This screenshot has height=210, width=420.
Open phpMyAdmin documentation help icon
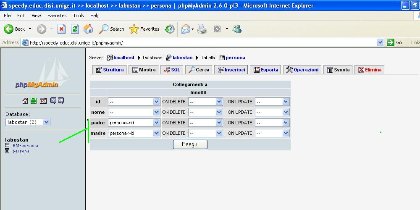pyautogui.click(x=53, y=101)
